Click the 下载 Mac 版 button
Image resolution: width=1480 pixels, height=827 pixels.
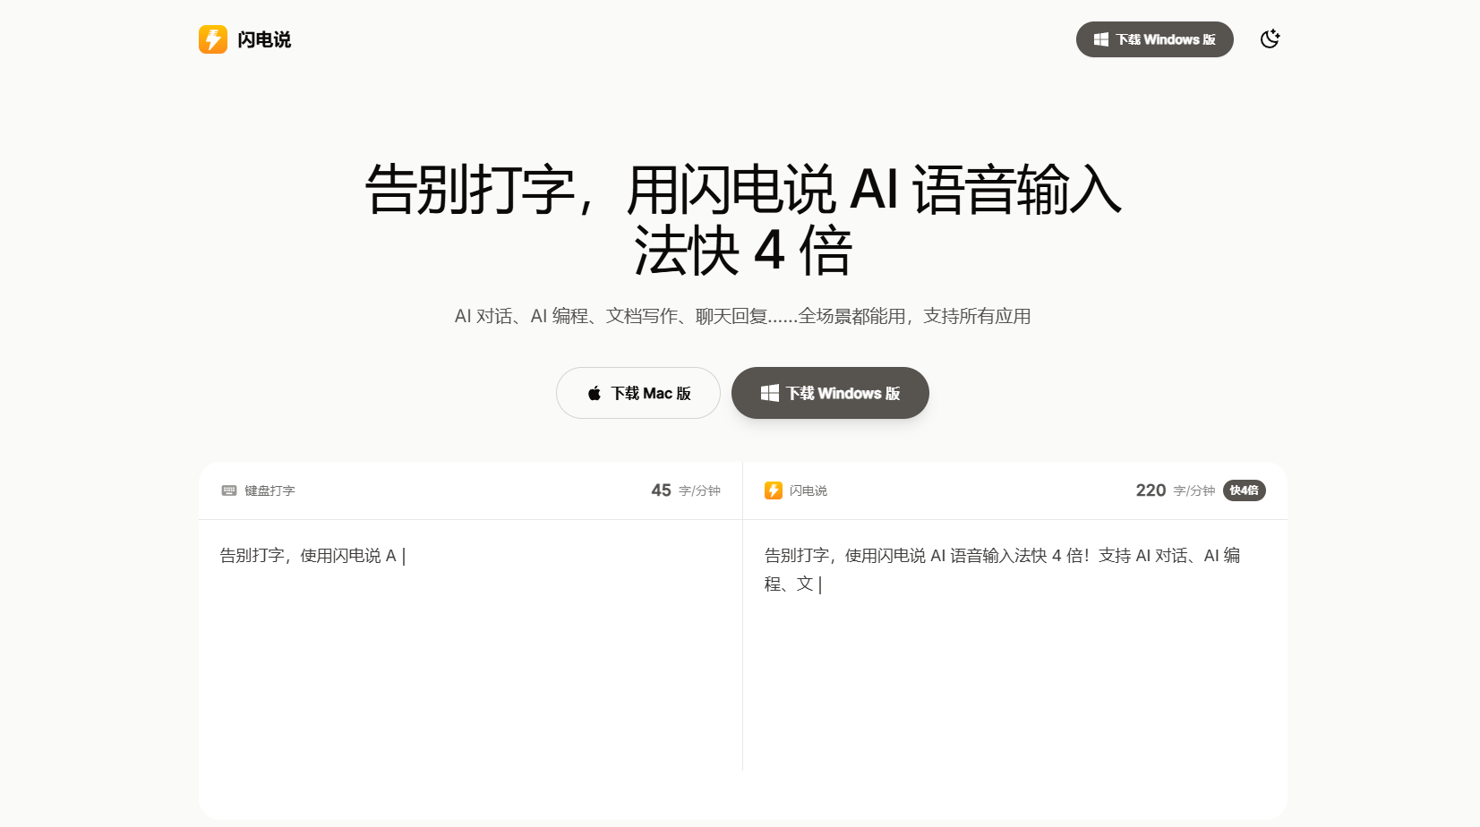(637, 393)
